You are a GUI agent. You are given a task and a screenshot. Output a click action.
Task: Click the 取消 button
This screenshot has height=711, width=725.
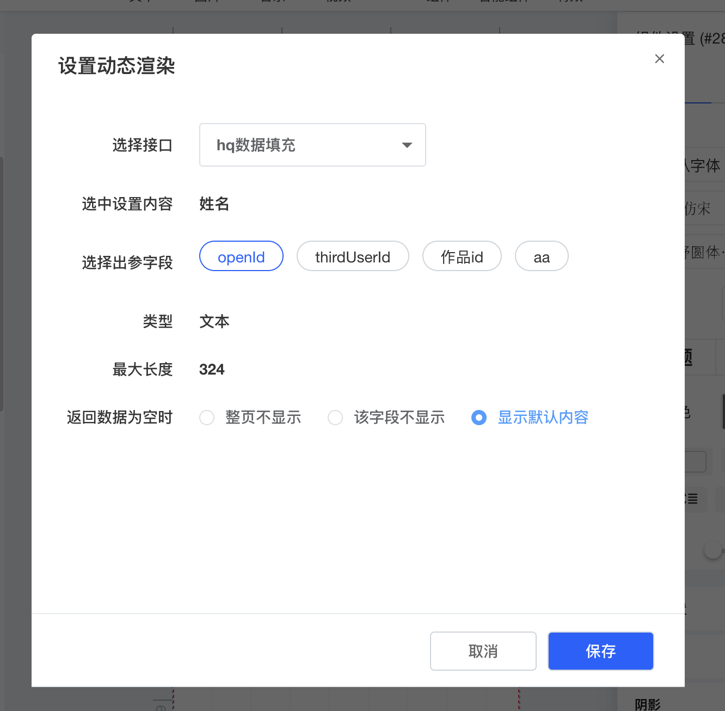coord(483,651)
